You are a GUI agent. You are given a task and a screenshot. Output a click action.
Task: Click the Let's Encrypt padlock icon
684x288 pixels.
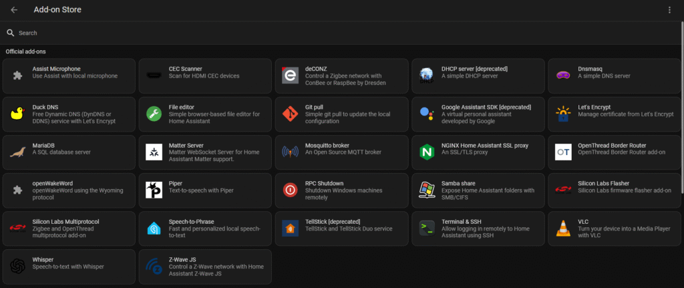(563, 114)
